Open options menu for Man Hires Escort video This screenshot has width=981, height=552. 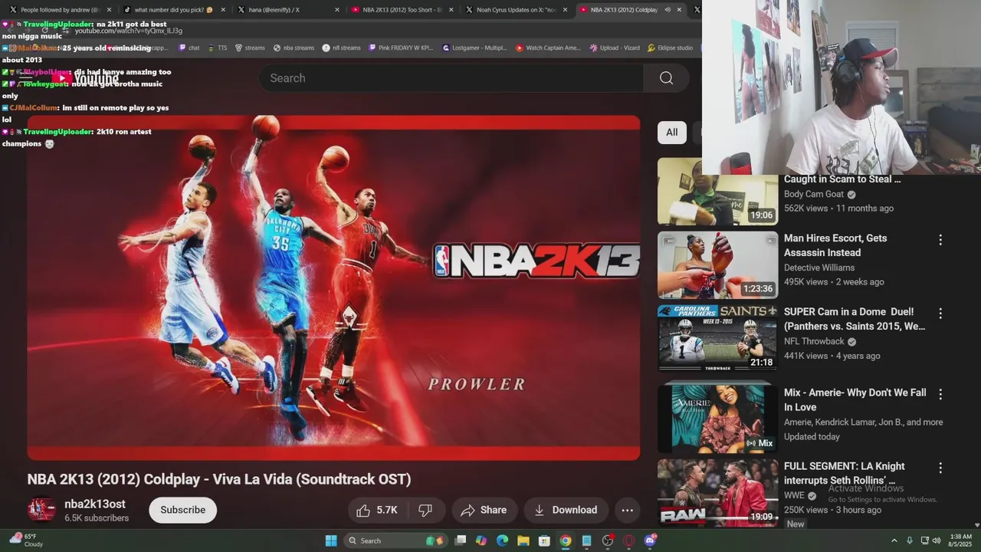[x=940, y=240]
